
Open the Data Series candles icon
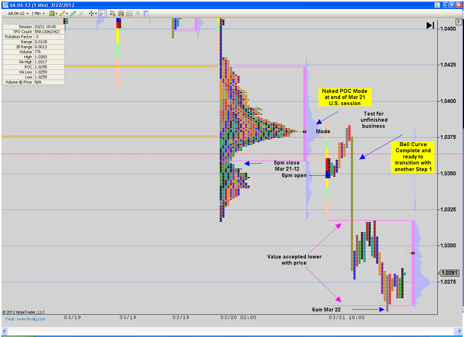pyautogui.click(x=121, y=13)
